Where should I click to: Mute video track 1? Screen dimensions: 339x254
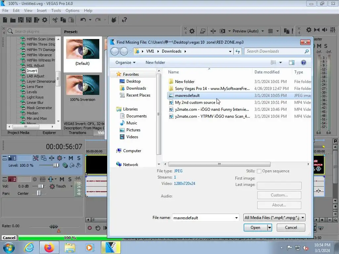click(71, 158)
